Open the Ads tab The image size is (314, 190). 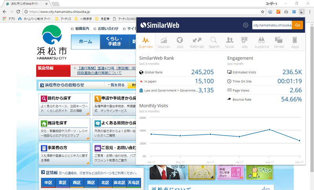245,43
